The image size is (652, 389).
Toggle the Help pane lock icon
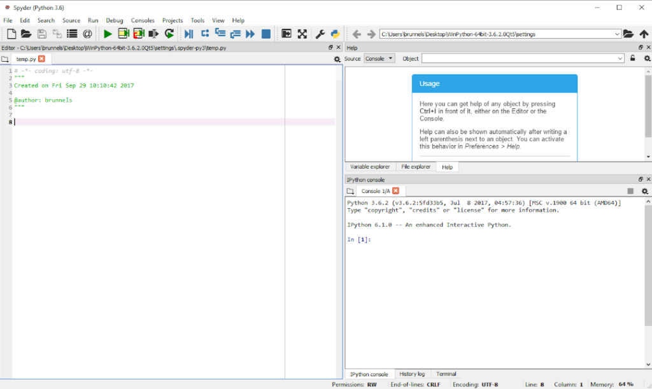(x=632, y=58)
